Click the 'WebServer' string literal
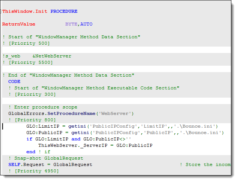237x181 pixels. [115, 113]
